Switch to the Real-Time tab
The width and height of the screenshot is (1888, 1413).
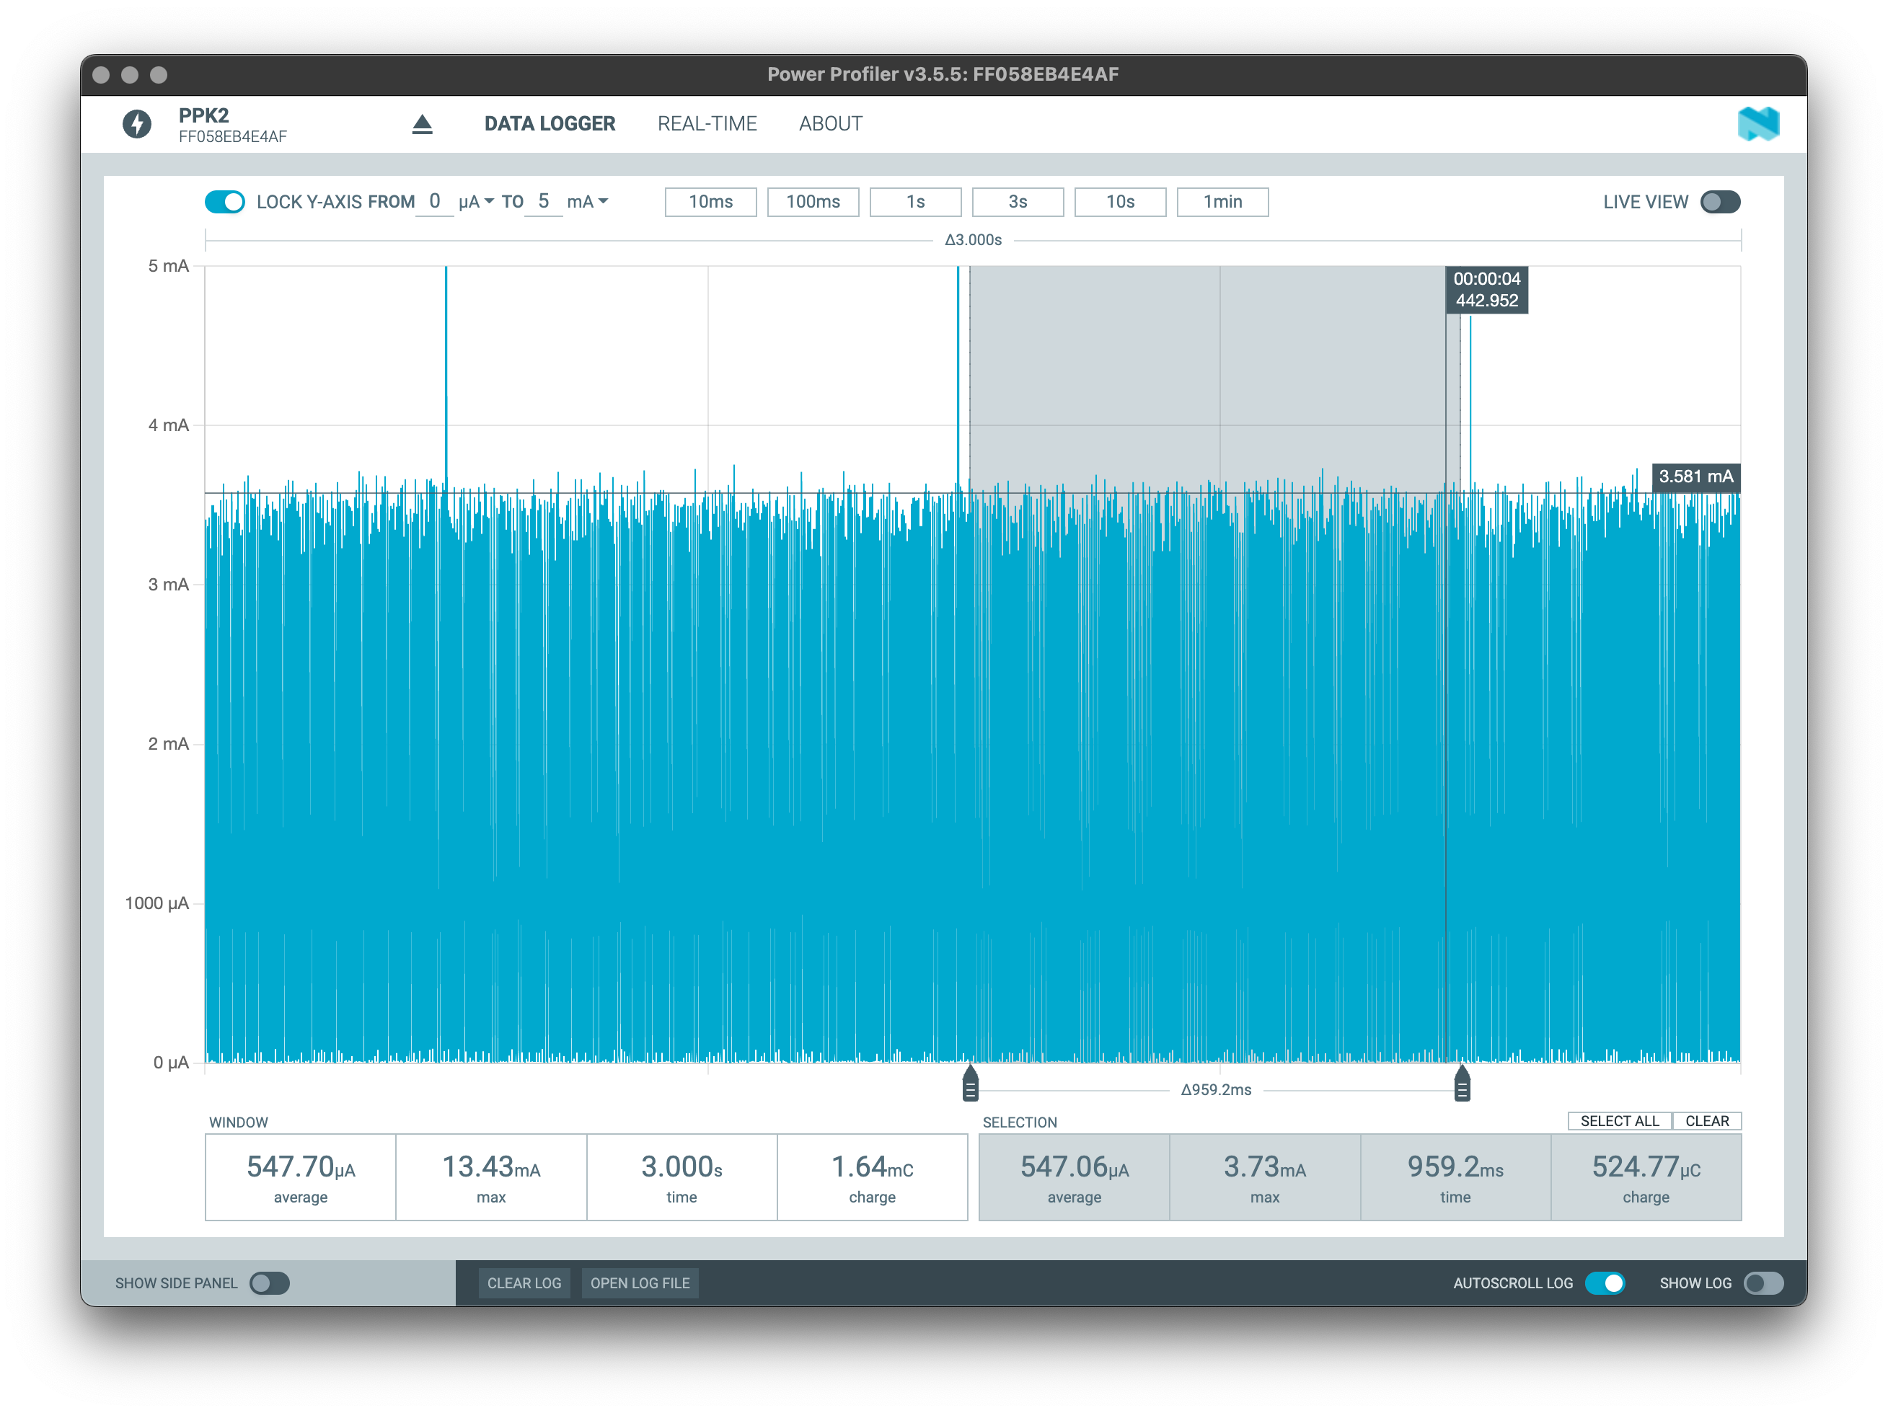pos(707,125)
